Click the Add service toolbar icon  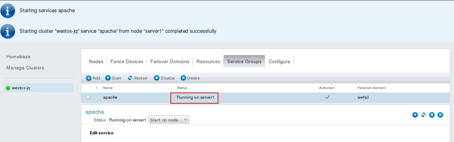[x=89, y=78]
